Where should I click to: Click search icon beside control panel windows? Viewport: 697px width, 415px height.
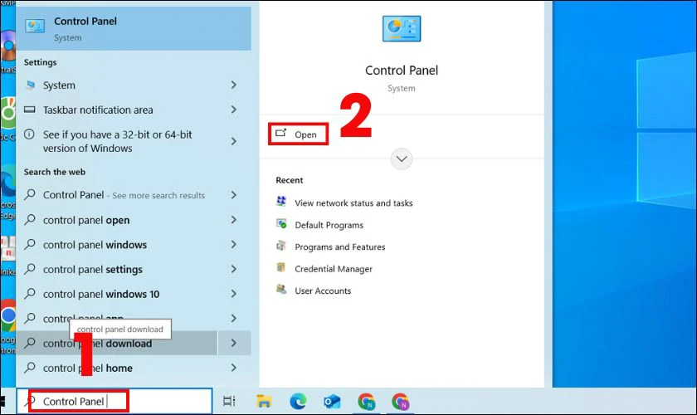(x=30, y=244)
